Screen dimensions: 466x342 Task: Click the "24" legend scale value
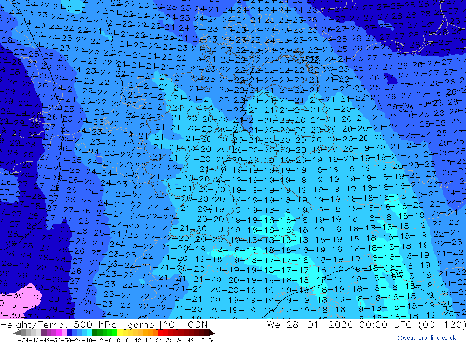coord(159,340)
